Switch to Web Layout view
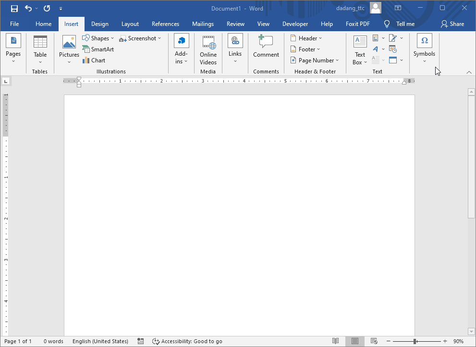 tap(374, 341)
